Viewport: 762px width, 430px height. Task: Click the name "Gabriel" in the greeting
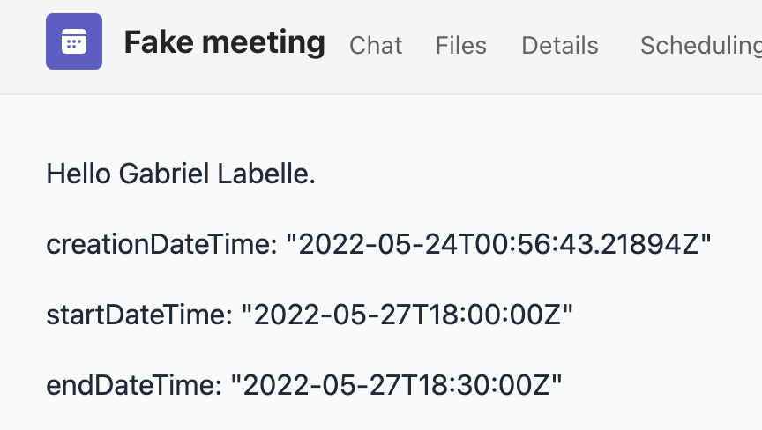[164, 174]
